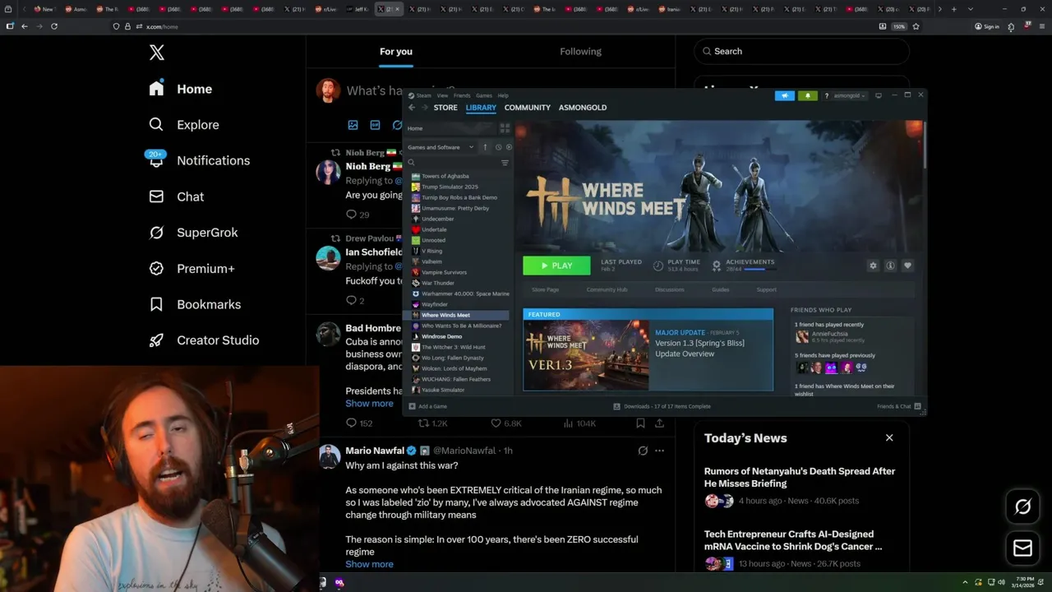Open Steam notifications bell

(x=807, y=95)
